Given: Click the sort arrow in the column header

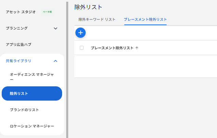Looking at the screenshot, I should point(137,48).
